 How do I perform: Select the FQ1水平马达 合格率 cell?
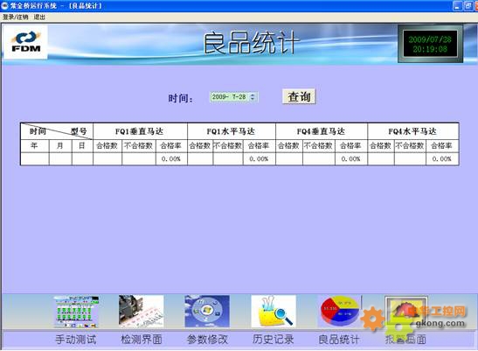260,158
